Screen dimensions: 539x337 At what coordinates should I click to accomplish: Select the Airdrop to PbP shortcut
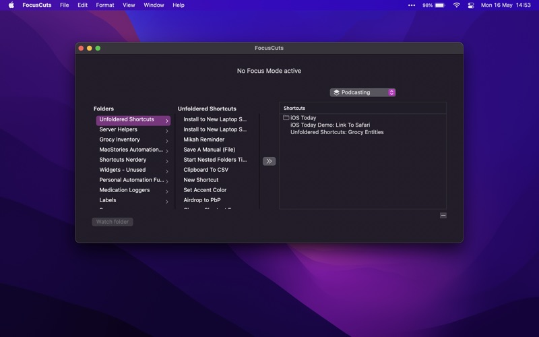coord(202,200)
